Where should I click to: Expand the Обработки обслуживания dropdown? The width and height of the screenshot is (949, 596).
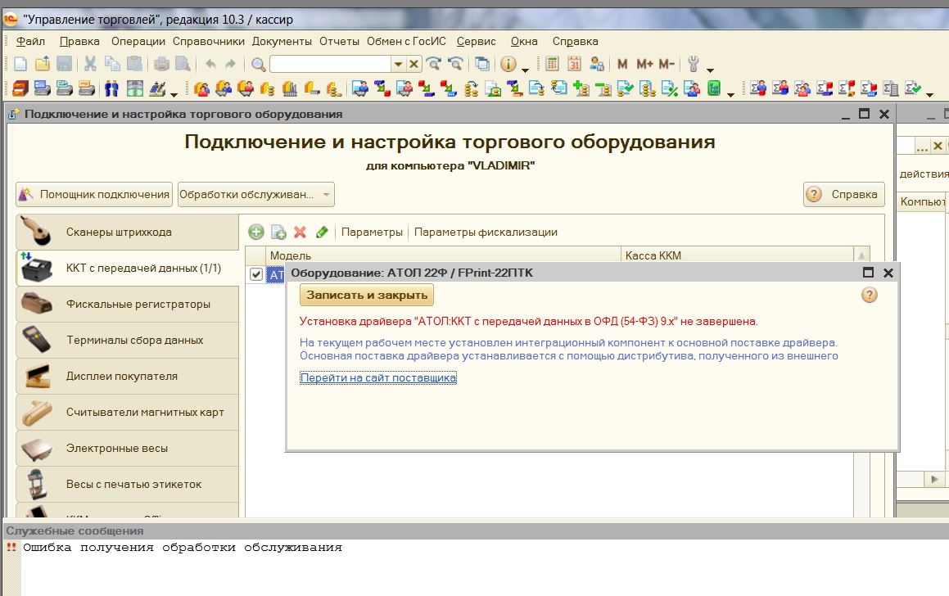pos(326,195)
